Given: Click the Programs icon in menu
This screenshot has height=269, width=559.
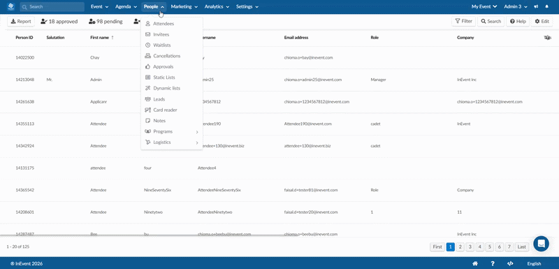Looking at the screenshot, I should pos(147,131).
